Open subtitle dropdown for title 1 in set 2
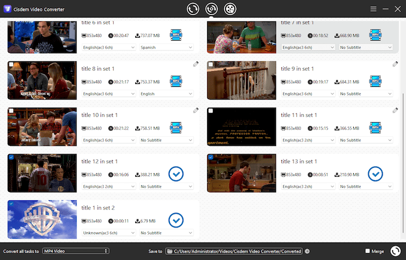406x260 pixels. click(166, 233)
